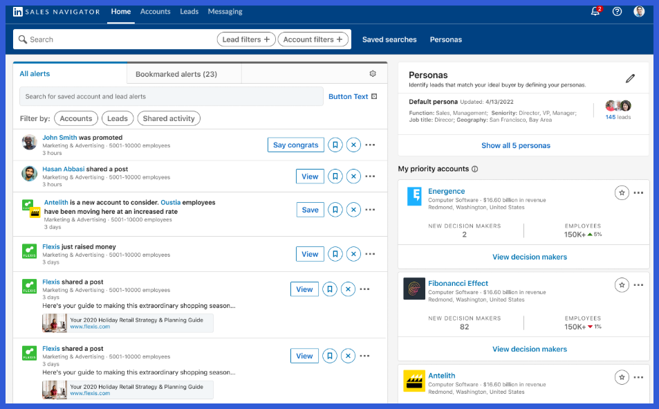Open the Account filters dropdown
This screenshot has width=659, height=409.
[x=313, y=39]
